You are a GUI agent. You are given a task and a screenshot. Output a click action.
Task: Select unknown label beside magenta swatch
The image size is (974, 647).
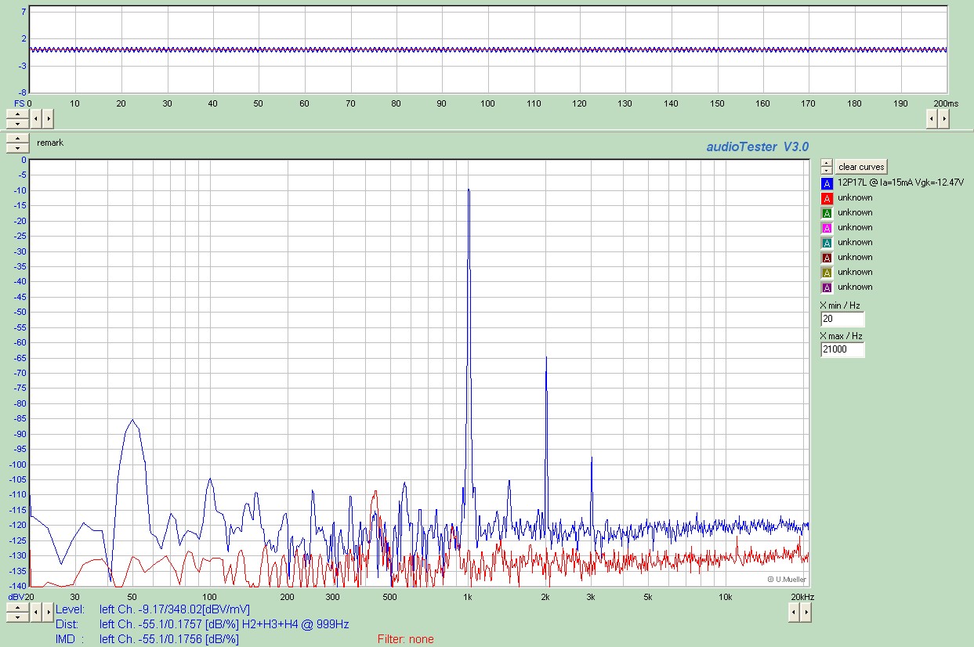tap(855, 227)
